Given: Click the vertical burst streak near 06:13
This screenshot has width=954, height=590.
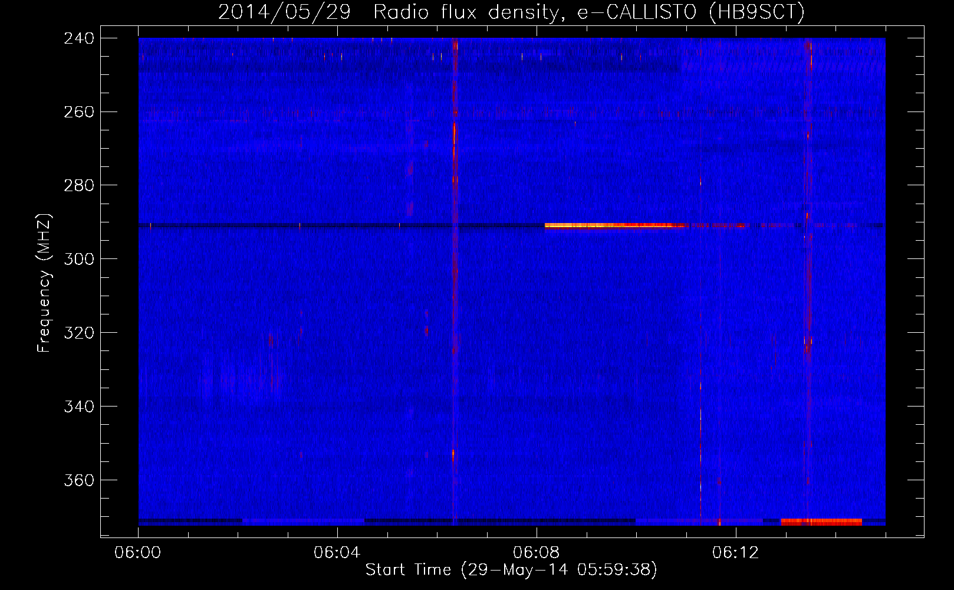Looking at the screenshot, I should [x=807, y=281].
